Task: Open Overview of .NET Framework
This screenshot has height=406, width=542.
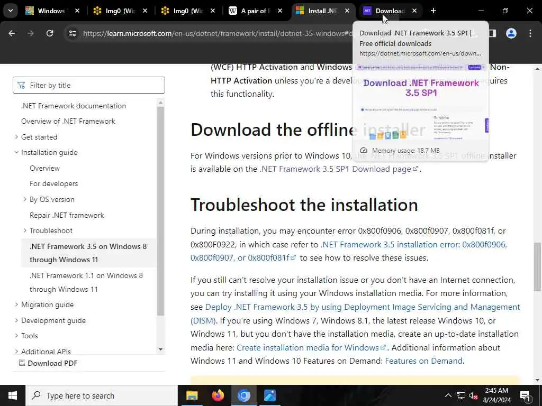Action: [x=68, y=121]
